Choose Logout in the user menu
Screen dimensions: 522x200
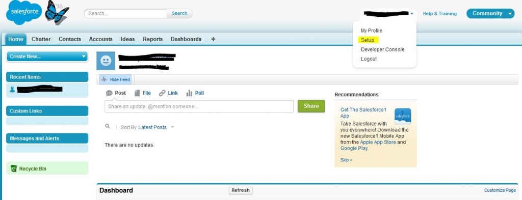click(369, 59)
